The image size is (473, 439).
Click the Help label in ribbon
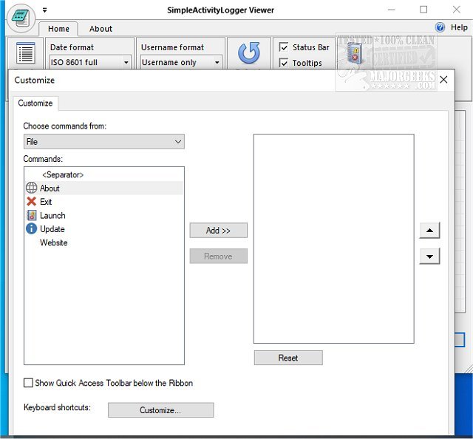(459, 27)
